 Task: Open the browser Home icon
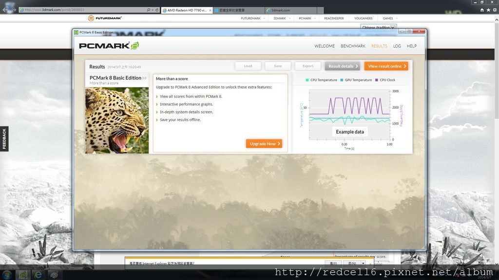click(482, 10)
